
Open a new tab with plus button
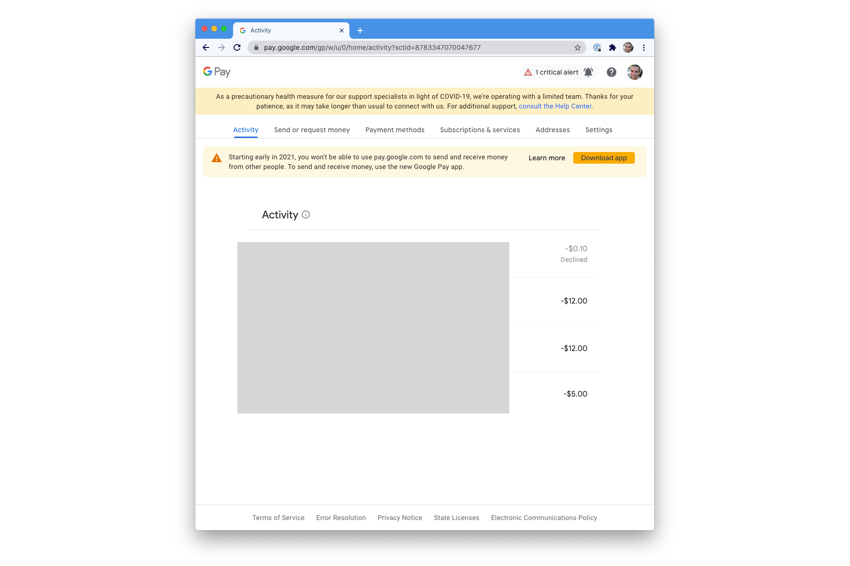pyautogui.click(x=360, y=31)
